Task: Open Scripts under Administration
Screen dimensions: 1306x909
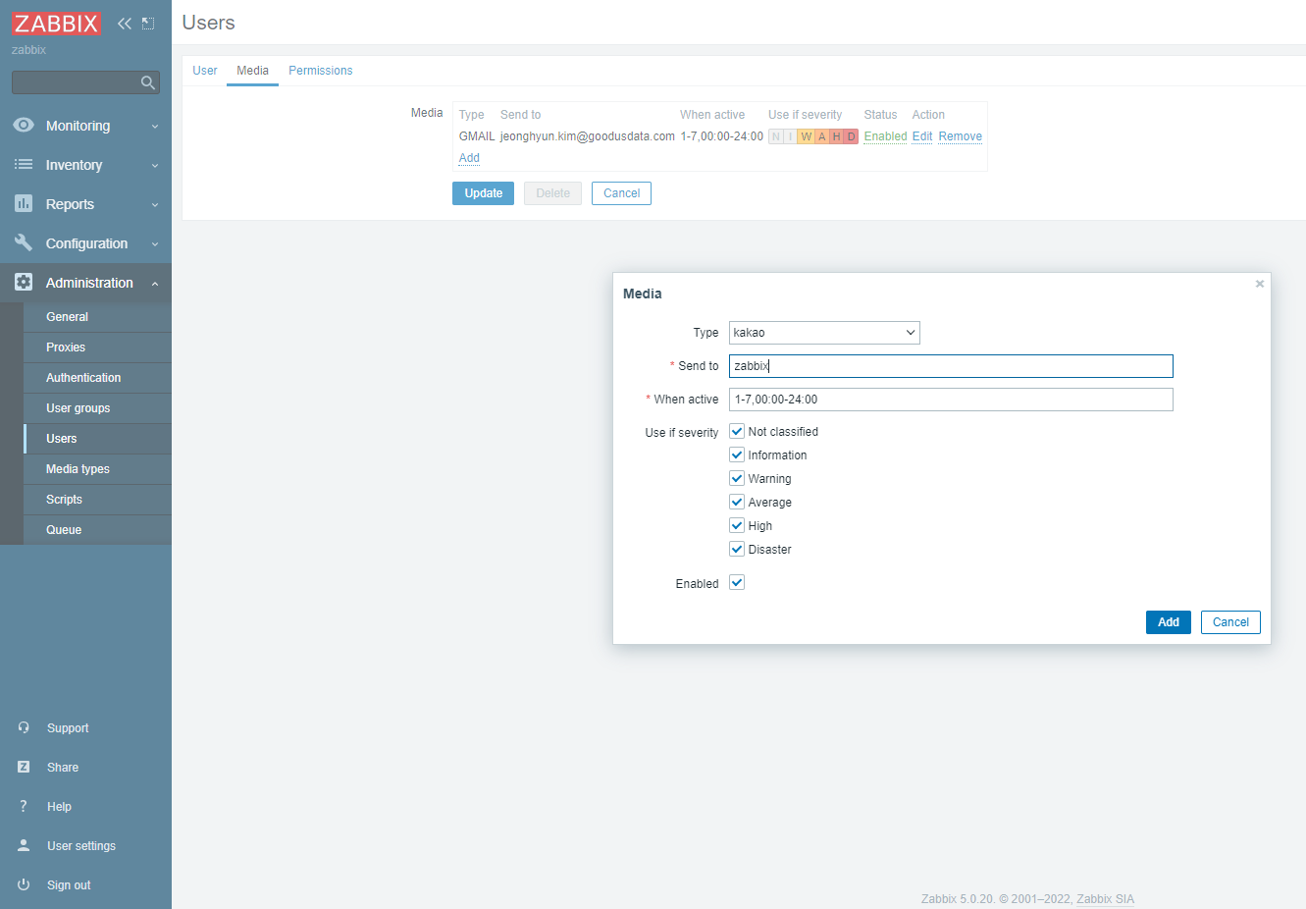Action: tap(97, 500)
